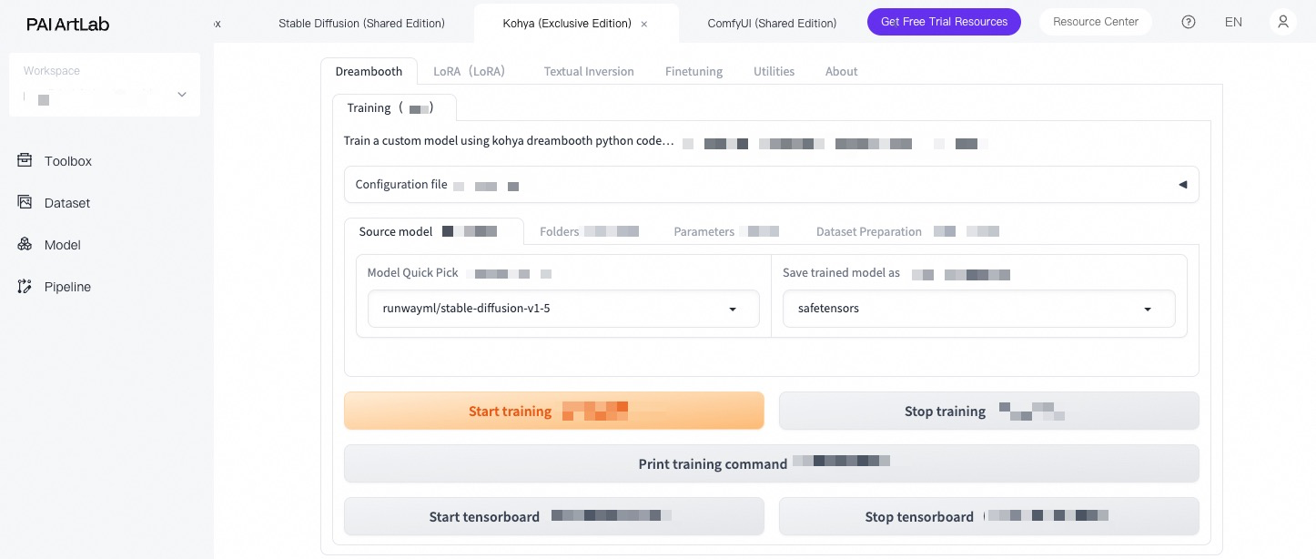
Task: Switch to the Finetuning tab
Action: coord(693,71)
